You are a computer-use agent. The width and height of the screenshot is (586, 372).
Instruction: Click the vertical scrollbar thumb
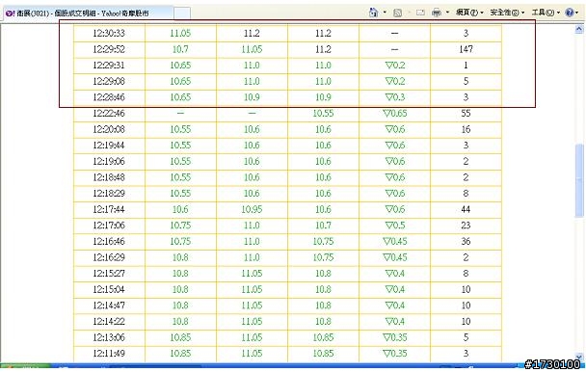(x=579, y=180)
